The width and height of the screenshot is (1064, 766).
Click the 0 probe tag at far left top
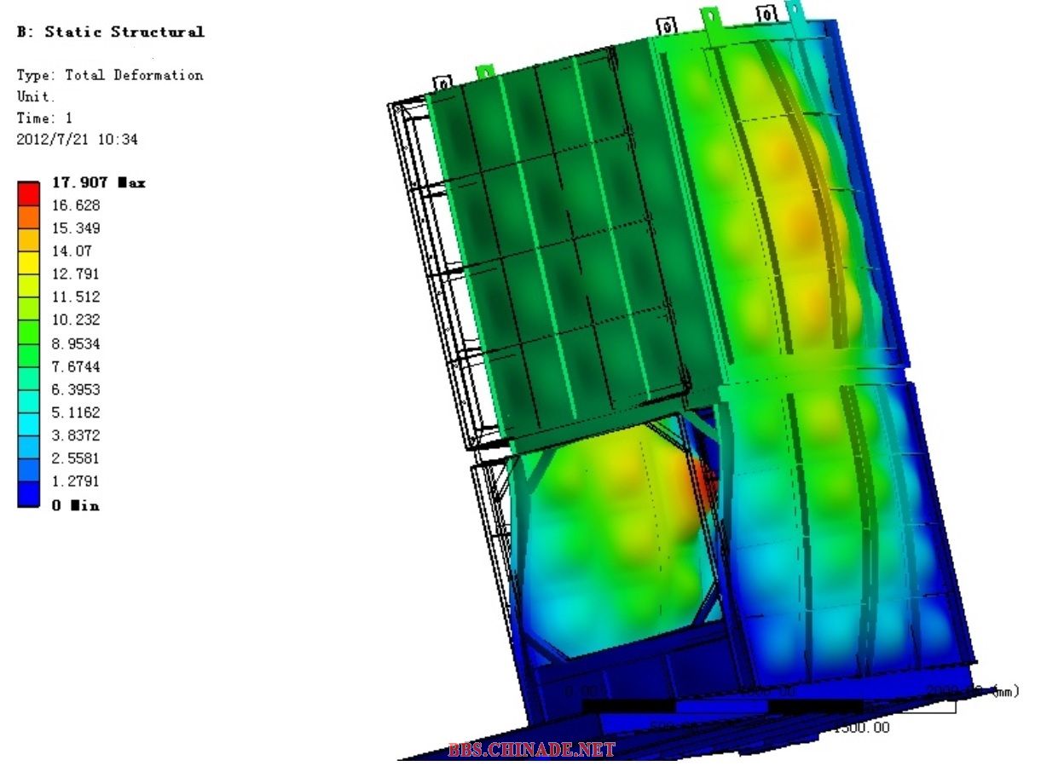(442, 84)
